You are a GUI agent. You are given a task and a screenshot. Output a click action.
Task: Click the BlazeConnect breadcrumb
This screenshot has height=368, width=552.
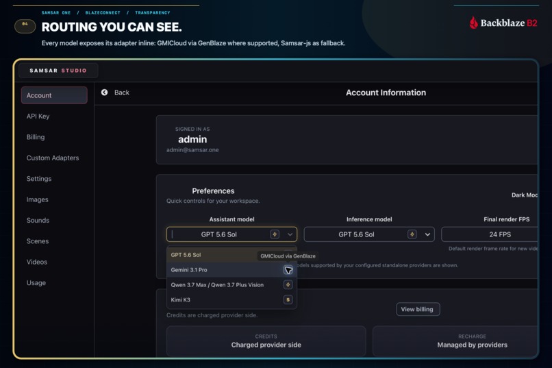103,12
